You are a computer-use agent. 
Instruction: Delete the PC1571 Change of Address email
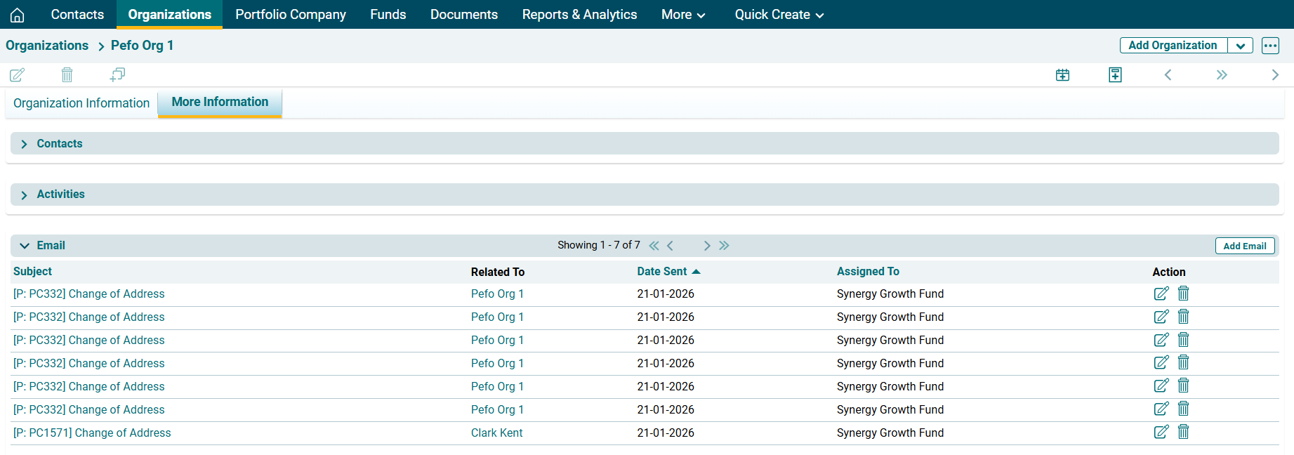(x=1183, y=432)
